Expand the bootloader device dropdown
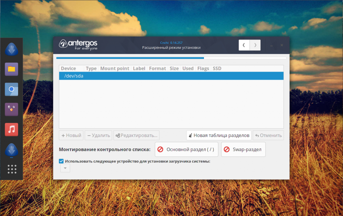 click(x=65, y=168)
